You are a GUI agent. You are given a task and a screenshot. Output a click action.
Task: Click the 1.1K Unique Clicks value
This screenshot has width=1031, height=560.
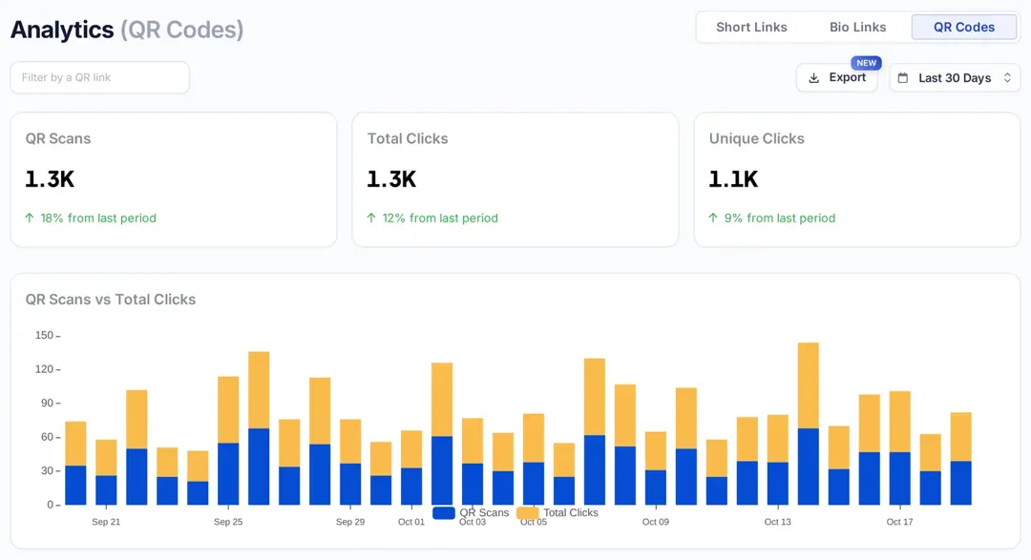click(x=733, y=178)
